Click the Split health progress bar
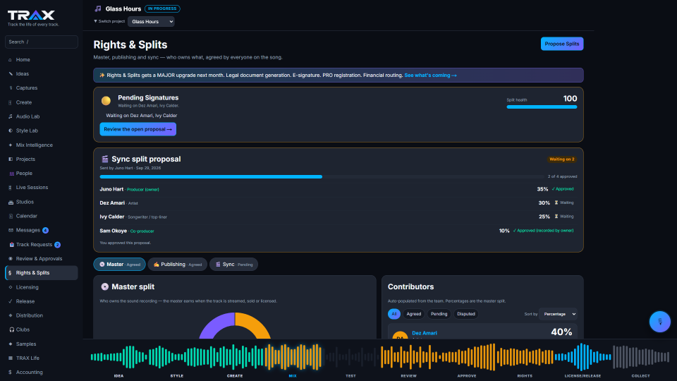The height and width of the screenshot is (381, 677). pyautogui.click(x=542, y=107)
